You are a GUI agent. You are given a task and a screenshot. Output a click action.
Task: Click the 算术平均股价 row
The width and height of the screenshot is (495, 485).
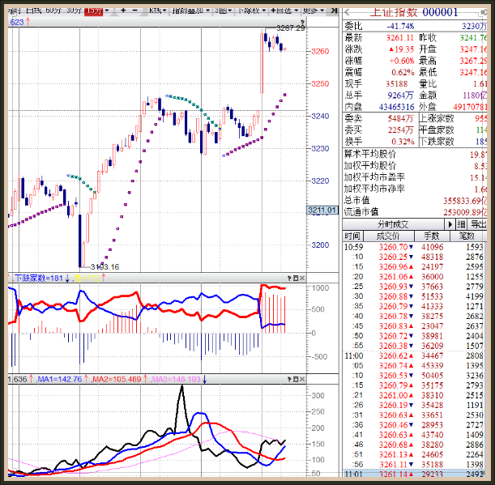pos(415,154)
